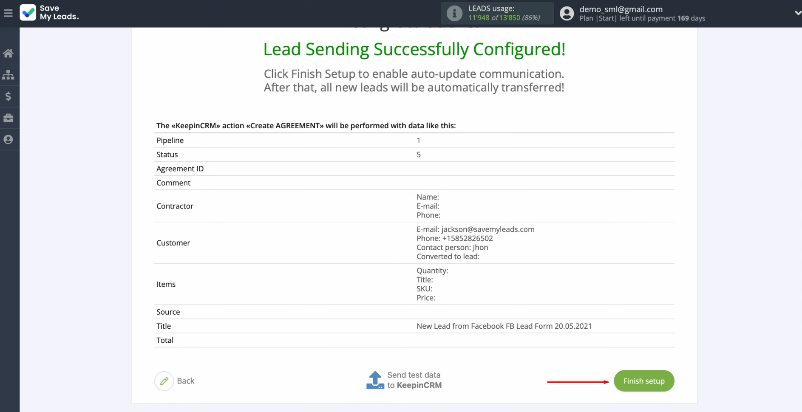Image resolution: width=802 pixels, height=412 pixels.
Task: Open the Home sidebar icon
Action: (x=8, y=53)
